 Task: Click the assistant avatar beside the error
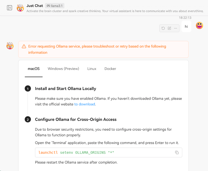pos(10,46)
